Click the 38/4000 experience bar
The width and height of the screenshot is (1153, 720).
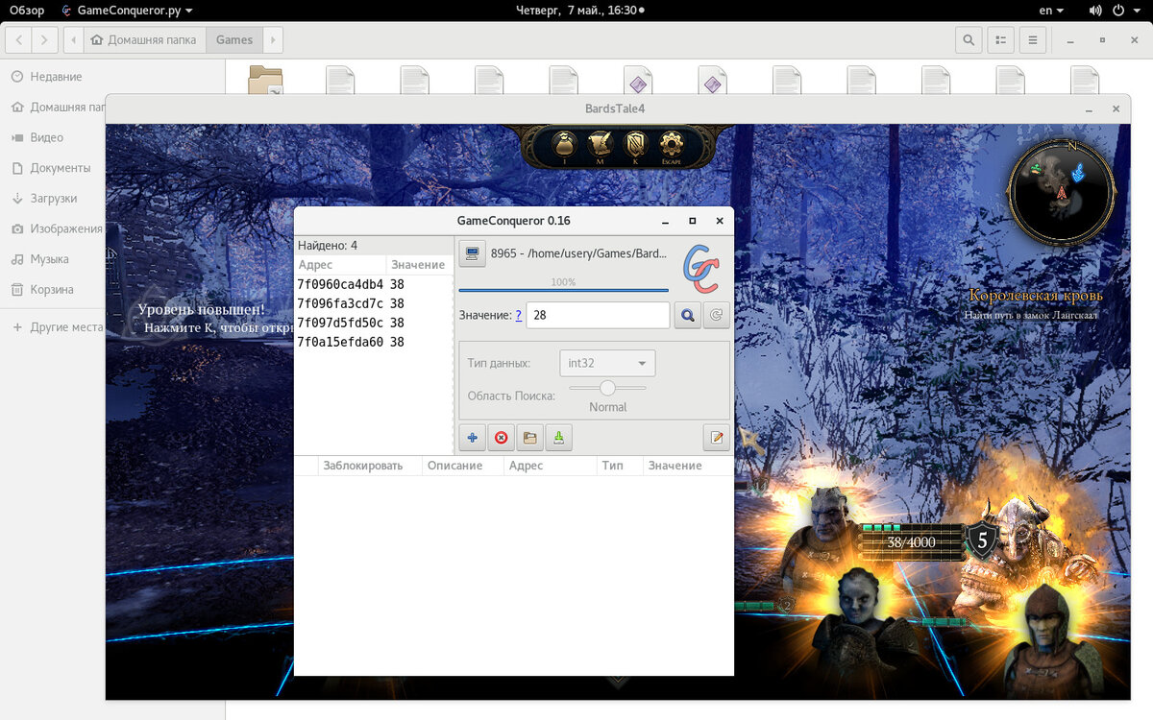911,542
